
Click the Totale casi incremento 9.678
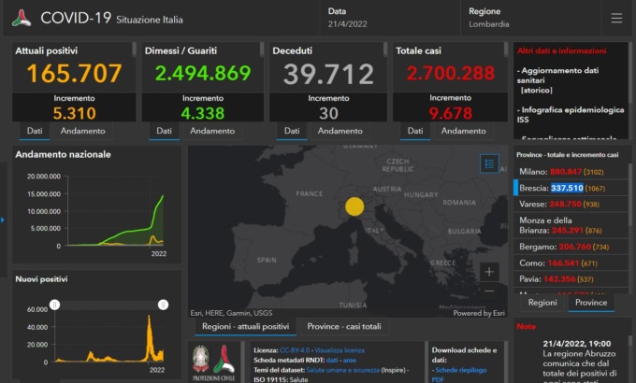click(450, 113)
